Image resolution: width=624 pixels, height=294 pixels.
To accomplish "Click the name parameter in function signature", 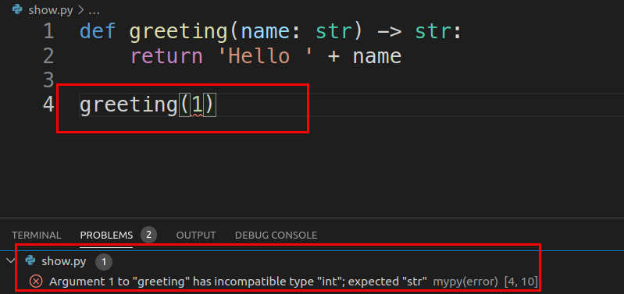I will tap(266, 32).
